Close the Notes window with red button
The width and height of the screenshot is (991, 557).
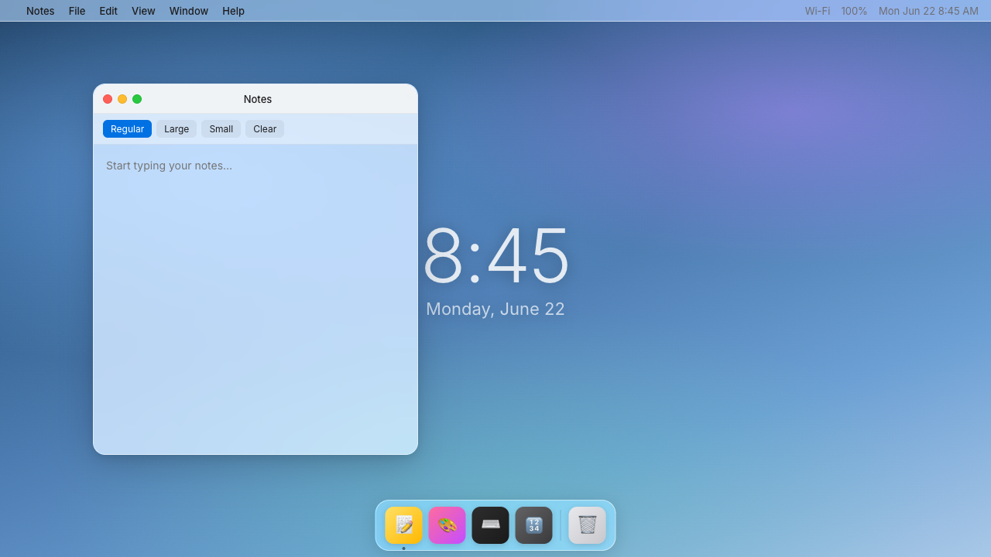pyautogui.click(x=108, y=99)
